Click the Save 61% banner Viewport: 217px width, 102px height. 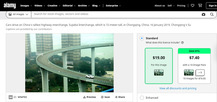point(194,51)
